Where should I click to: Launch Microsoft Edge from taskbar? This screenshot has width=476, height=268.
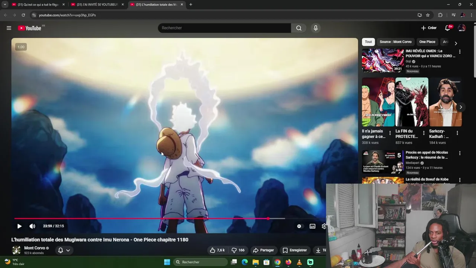pyautogui.click(x=245, y=262)
